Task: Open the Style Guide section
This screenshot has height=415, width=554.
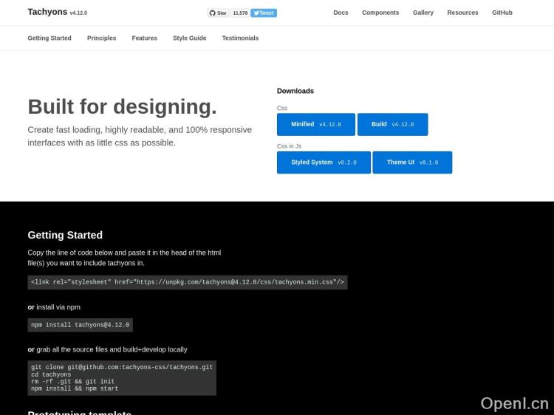Action: pyautogui.click(x=189, y=38)
